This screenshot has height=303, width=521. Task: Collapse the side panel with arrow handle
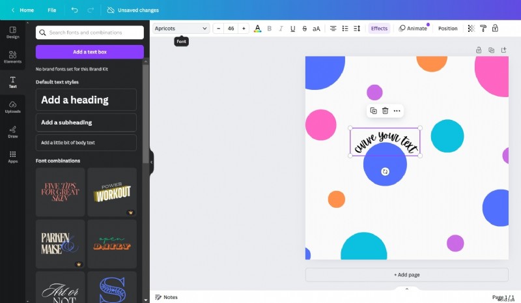(x=151, y=162)
